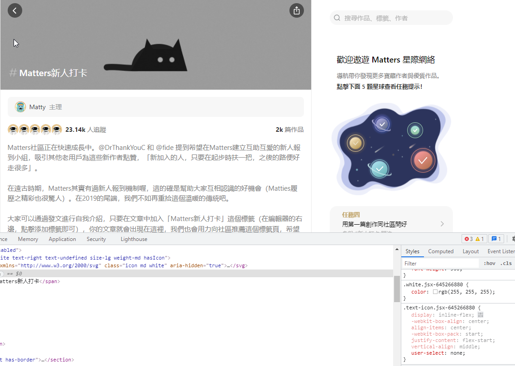Select the teal ringed planet
515x366 pixels.
pyautogui.click(x=380, y=169)
